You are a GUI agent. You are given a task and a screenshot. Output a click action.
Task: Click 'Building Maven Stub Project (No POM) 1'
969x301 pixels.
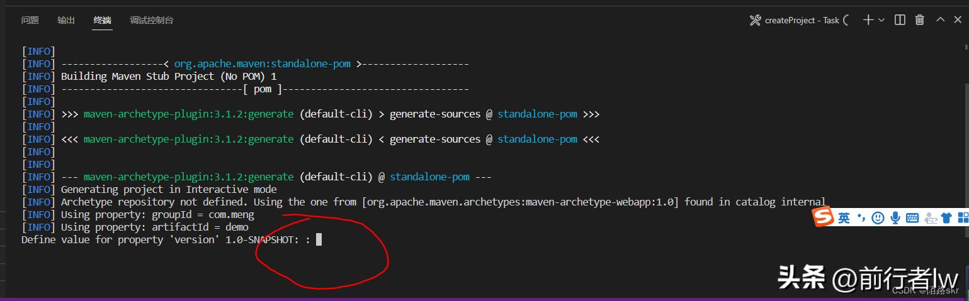click(169, 76)
